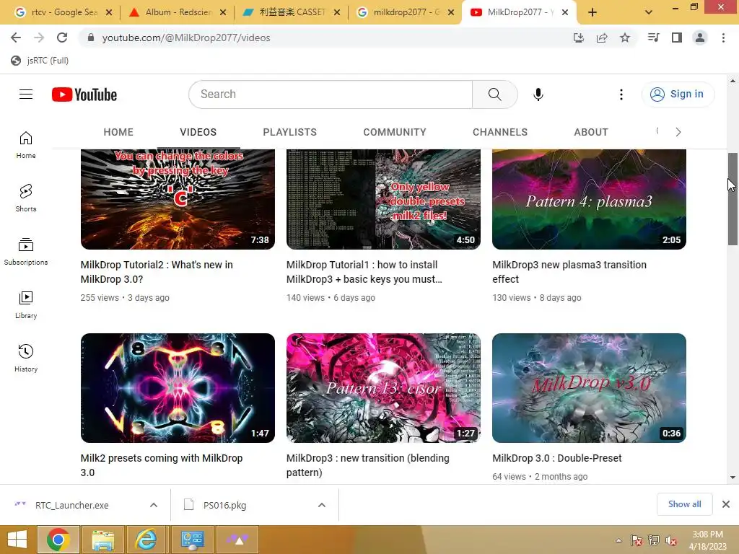Open File Explorer from taskbar

click(102, 540)
